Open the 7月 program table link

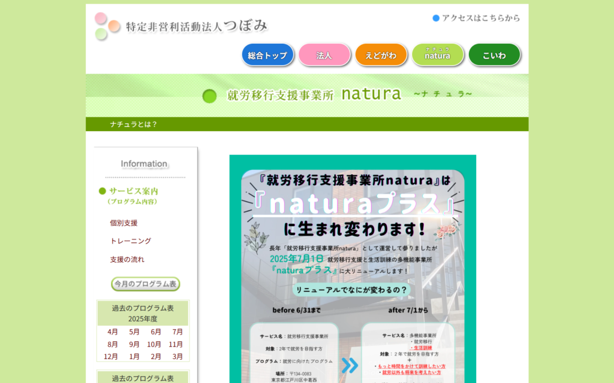(x=177, y=332)
